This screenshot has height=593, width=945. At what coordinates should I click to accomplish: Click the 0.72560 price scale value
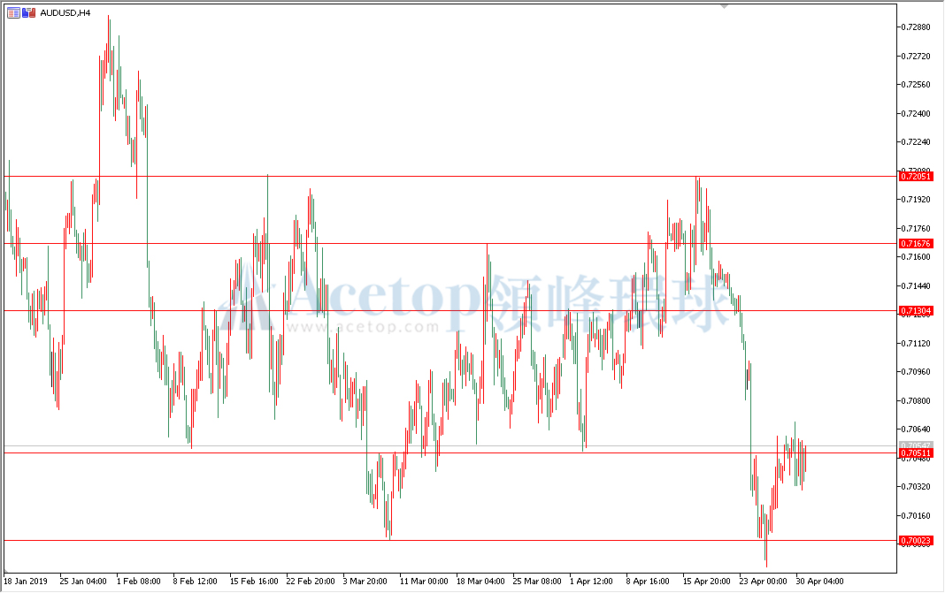pyautogui.click(x=916, y=84)
